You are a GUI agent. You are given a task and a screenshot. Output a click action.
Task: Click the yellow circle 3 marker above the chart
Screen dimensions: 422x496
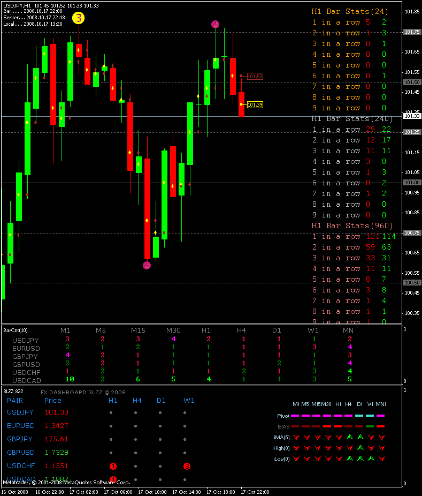click(x=78, y=18)
